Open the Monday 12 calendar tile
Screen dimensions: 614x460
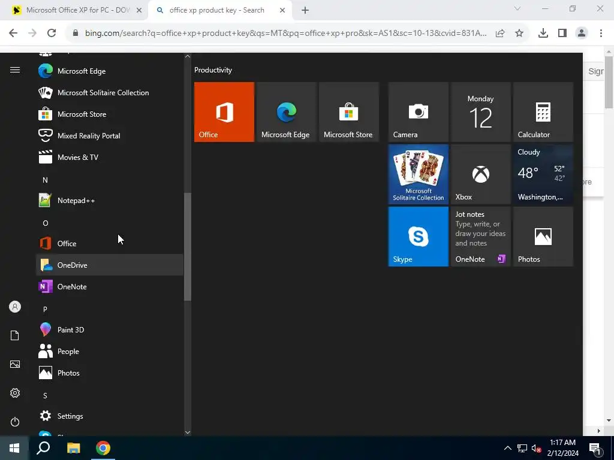[x=480, y=112]
